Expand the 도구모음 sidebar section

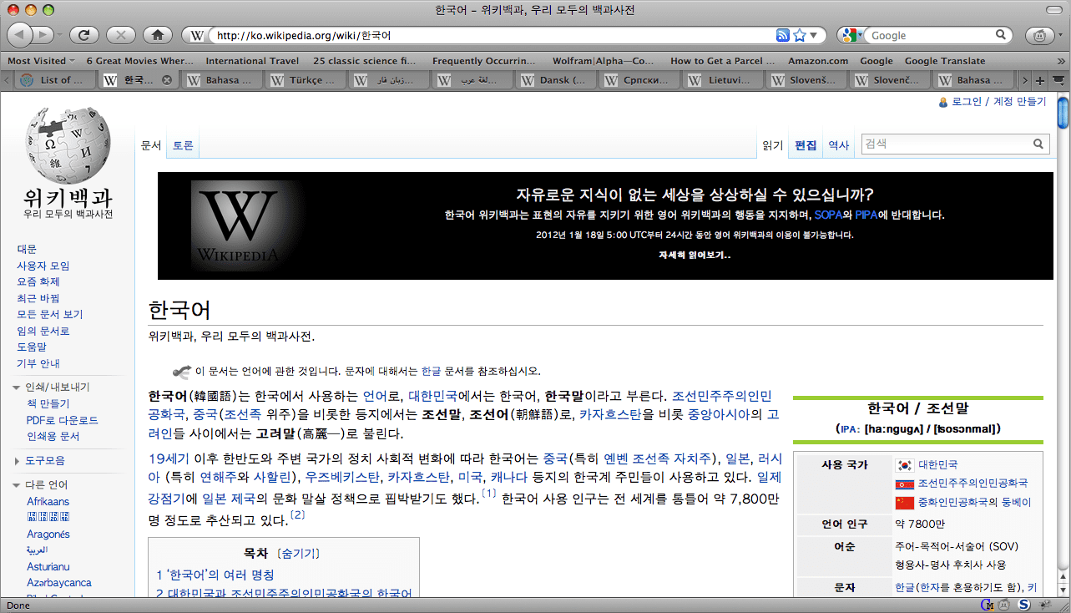18,461
